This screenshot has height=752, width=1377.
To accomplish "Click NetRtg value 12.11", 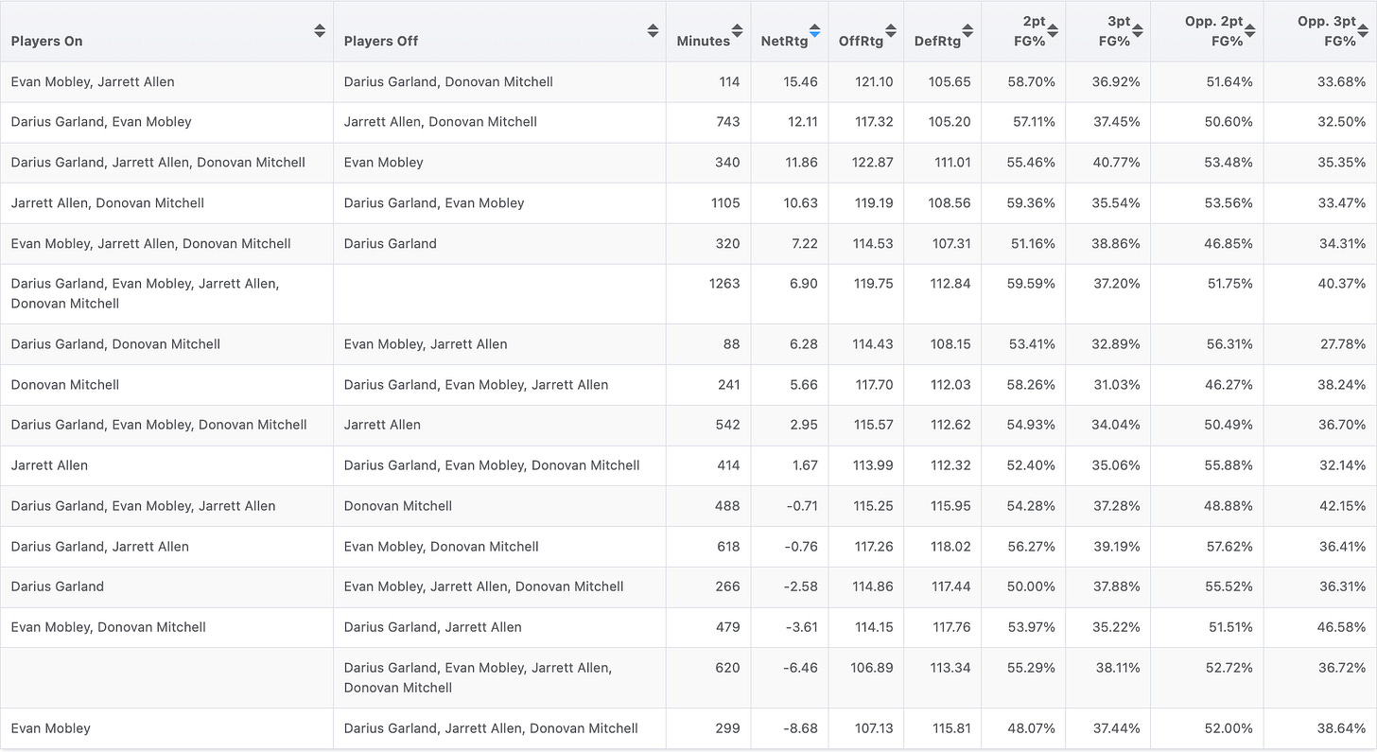I will tap(802, 122).
